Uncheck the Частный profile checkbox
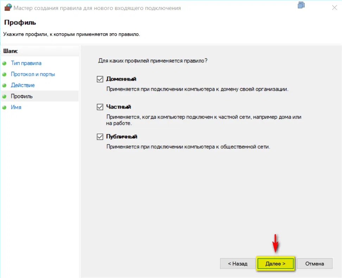The width and height of the screenshot is (342, 278). coord(100,107)
